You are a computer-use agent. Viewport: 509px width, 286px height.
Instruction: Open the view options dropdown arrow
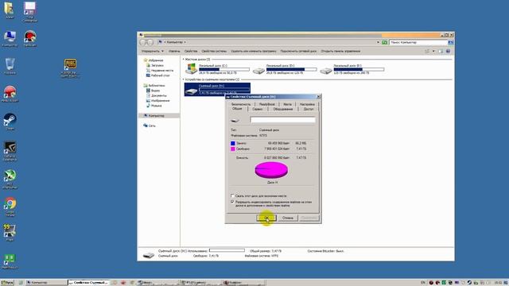pyautogui.click(x=433, y=51)
